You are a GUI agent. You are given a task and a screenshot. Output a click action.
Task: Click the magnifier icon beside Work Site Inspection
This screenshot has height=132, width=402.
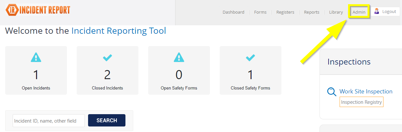coord(331,92)
